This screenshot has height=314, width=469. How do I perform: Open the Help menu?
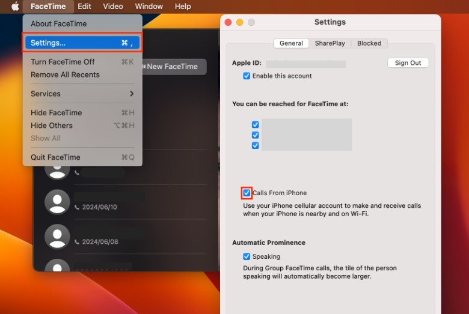(x=183, y=6)
